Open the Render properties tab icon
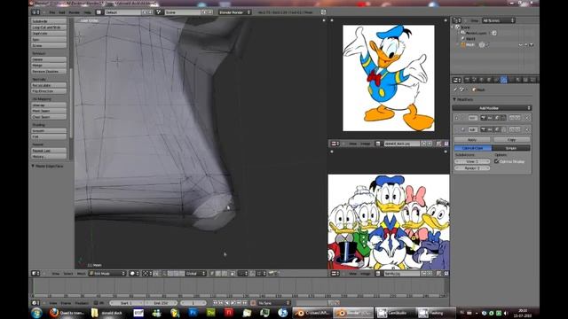Screen dimensions: 568x319 click(468, 80)
